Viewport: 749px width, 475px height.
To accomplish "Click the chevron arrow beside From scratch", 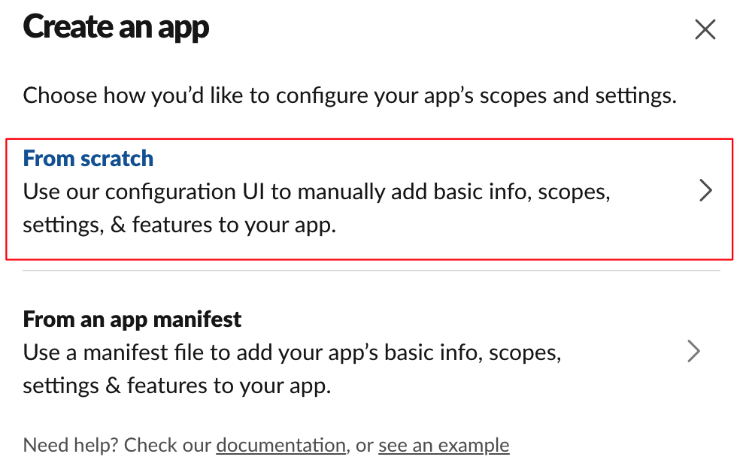I will [705, 190].
